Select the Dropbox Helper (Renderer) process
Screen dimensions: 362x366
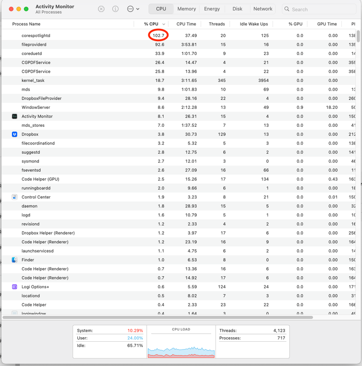179,233
